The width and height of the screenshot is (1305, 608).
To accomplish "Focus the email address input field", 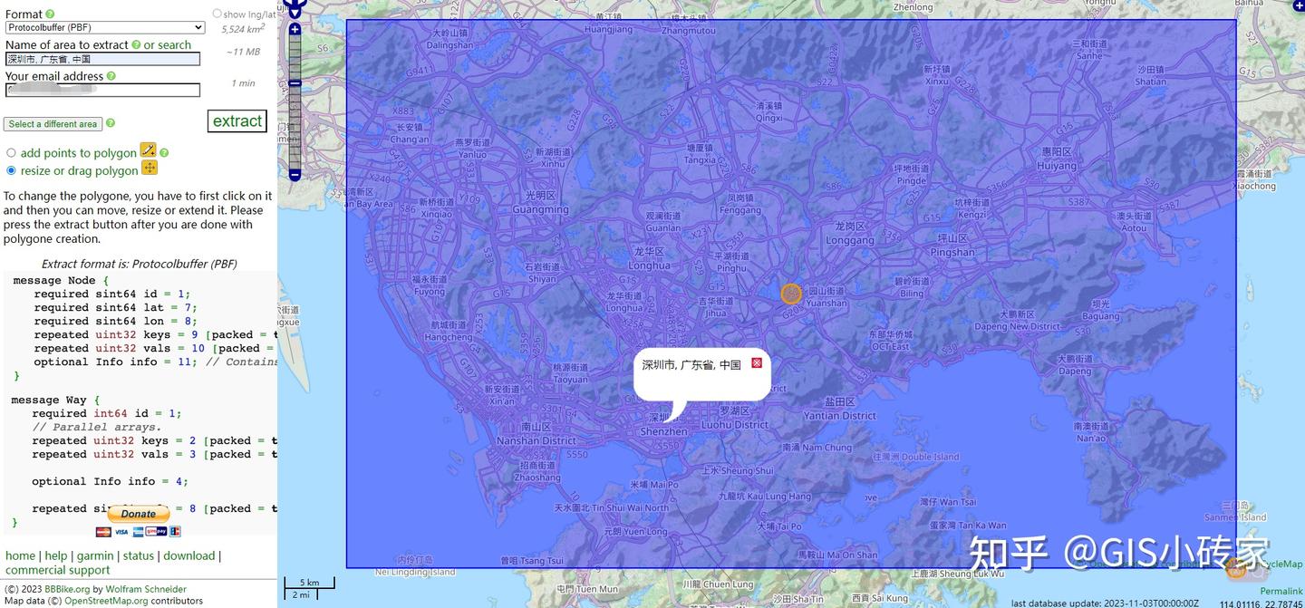I will click(102, 91).
